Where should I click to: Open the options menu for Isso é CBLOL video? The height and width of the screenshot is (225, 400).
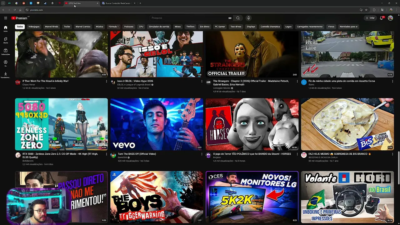coord(202,81)
